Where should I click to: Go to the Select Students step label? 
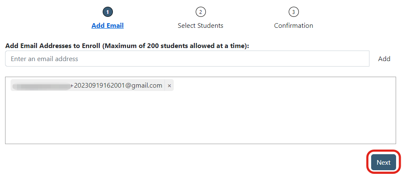pyautogui.click(x=200, y=26)
